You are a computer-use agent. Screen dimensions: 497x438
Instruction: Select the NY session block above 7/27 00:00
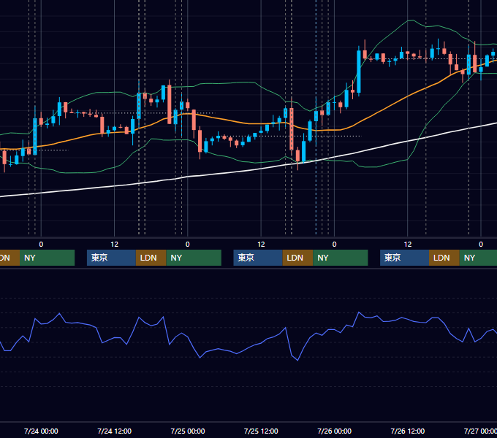click(x=478, y=258)
